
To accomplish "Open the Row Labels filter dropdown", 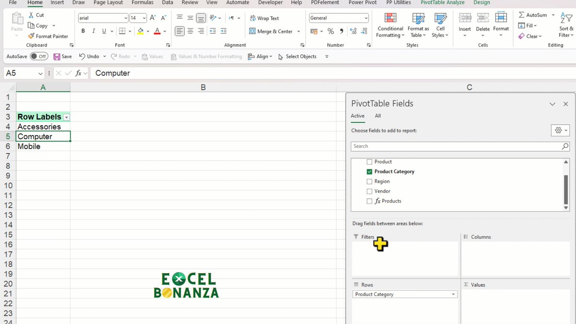I will [67, 117].
